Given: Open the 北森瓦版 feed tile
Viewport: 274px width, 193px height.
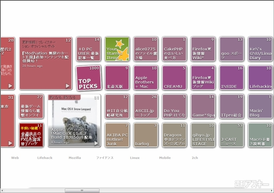Looking at the screenshot, I should 117,78.
